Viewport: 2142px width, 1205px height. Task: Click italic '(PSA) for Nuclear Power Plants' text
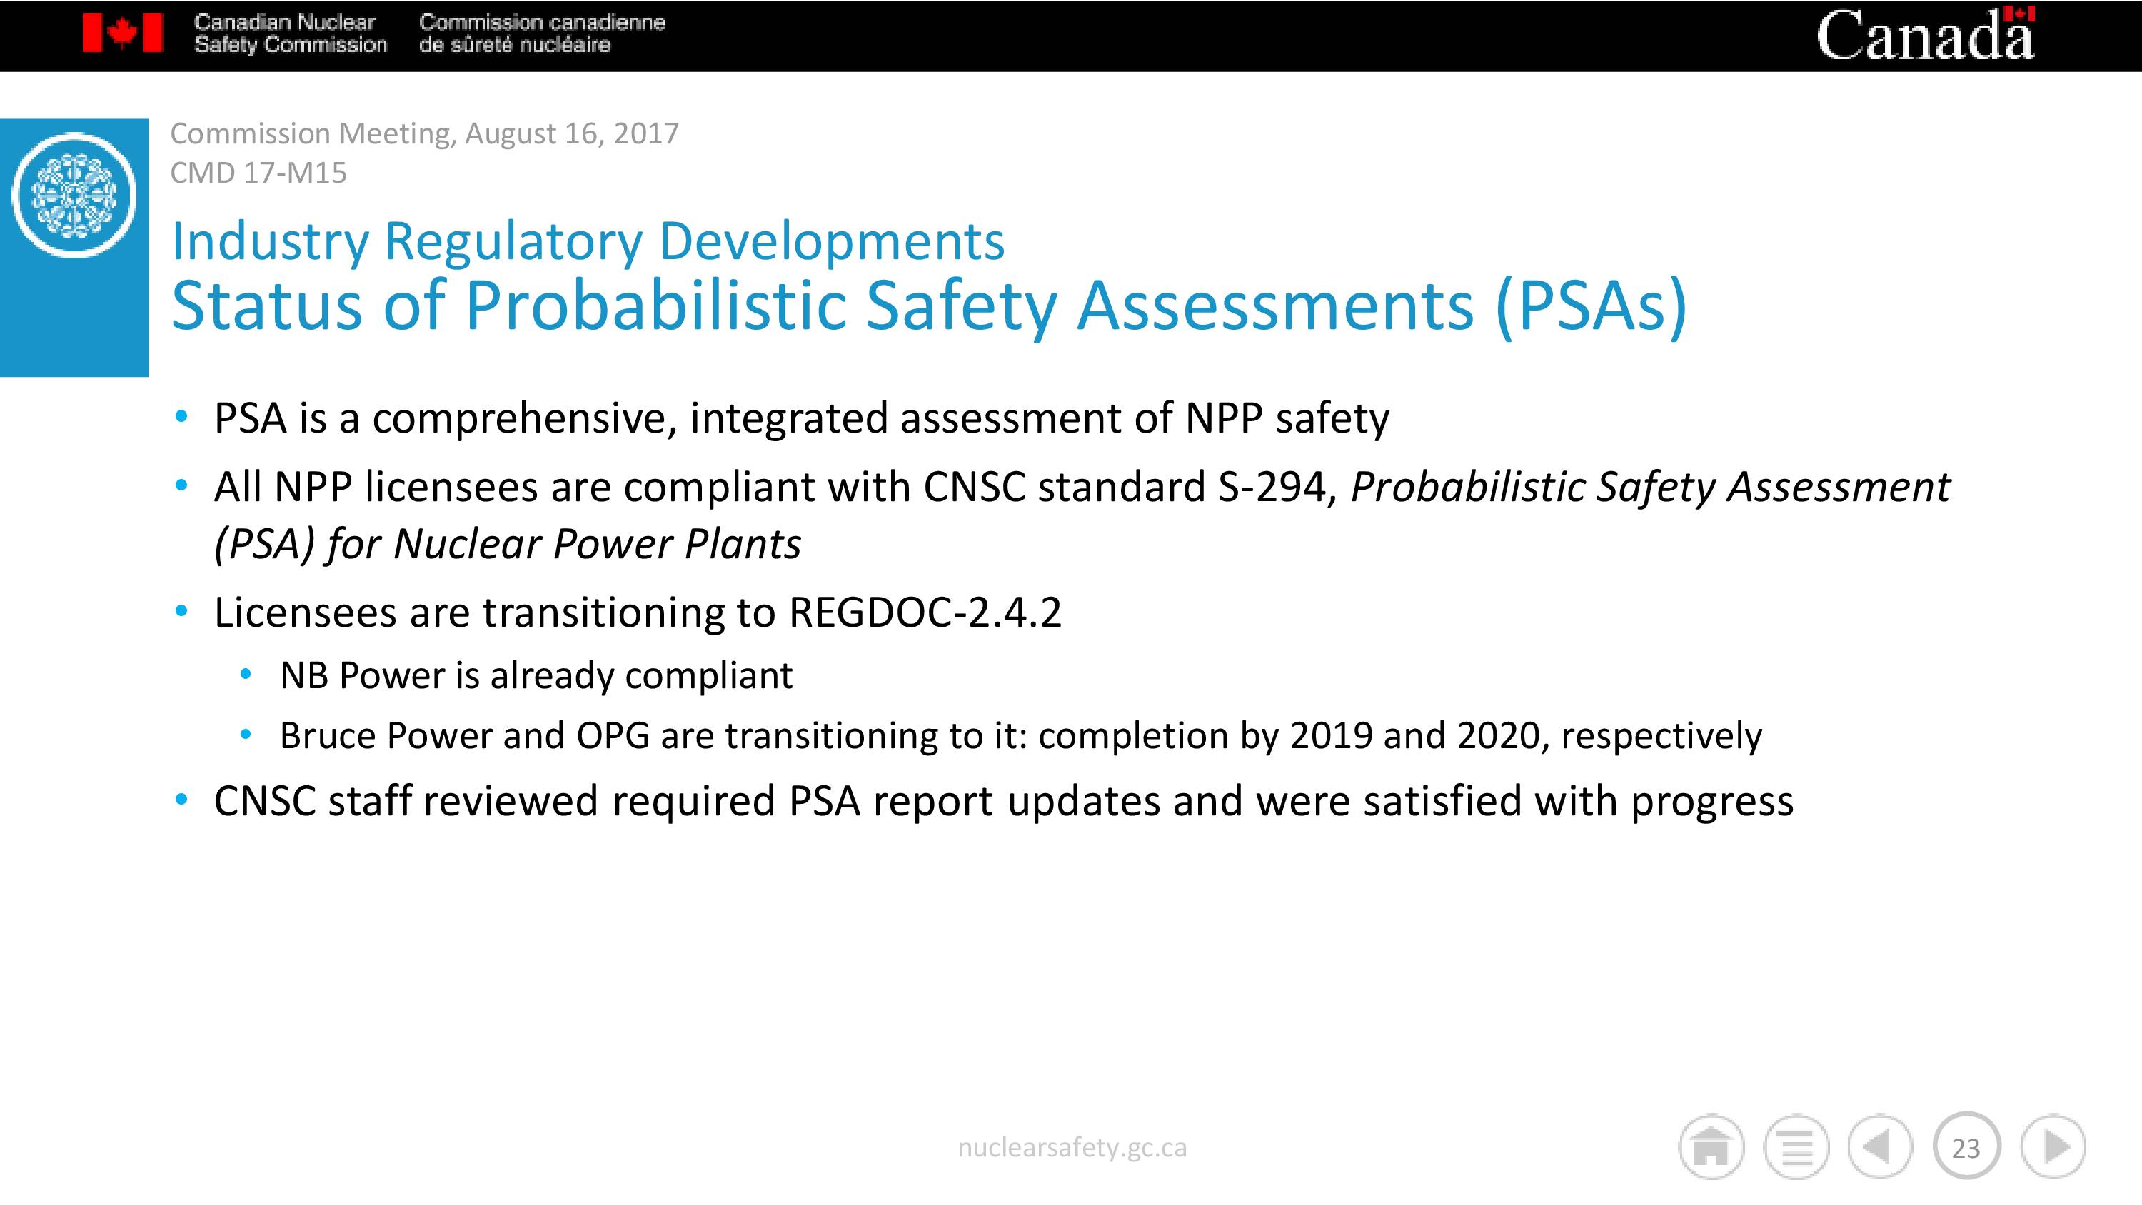tap(507, 544)
